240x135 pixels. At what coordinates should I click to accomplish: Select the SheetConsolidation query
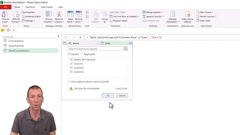point(30,51)
